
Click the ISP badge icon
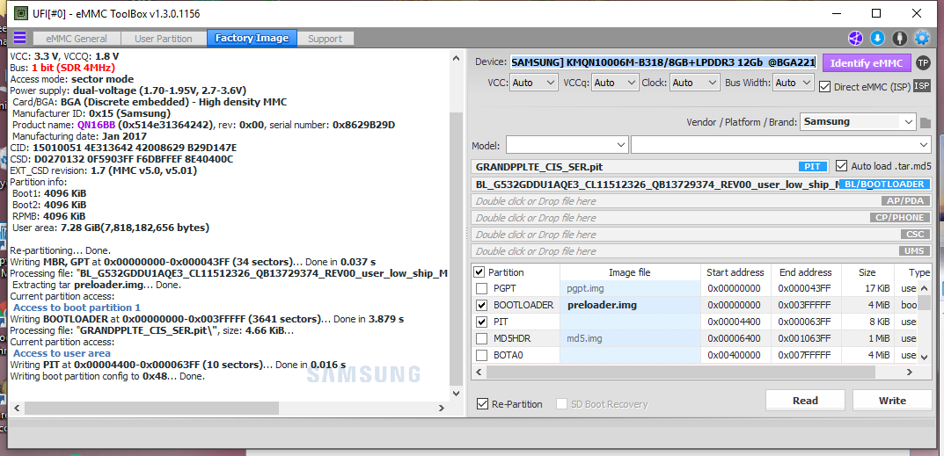point(922,86)
